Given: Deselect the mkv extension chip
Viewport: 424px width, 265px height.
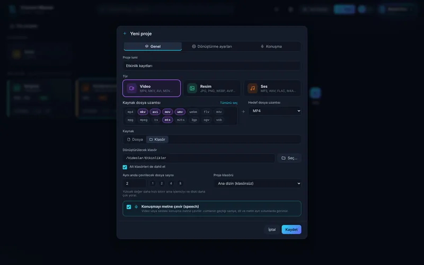Looking at the screenshot, I should pyautogui.click(x=143, y=112).
